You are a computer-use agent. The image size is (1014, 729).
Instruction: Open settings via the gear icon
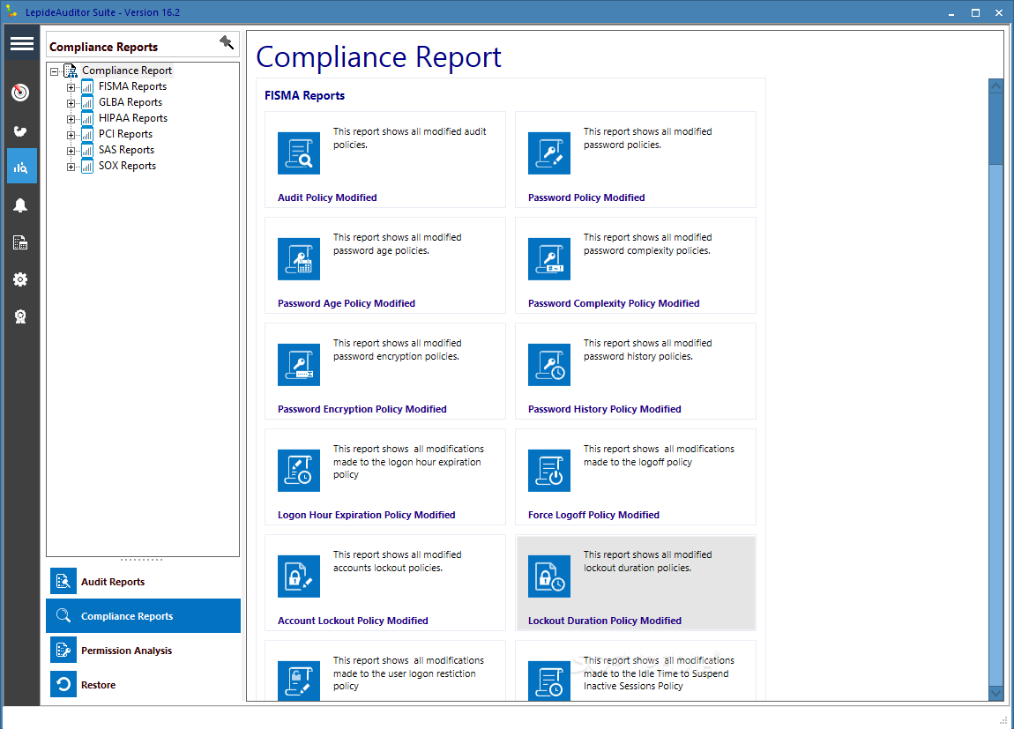[x=20, y=279]
